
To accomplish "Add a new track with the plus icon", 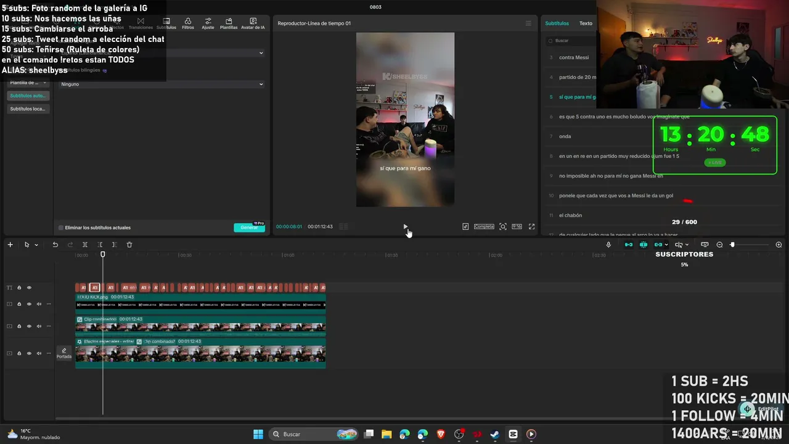I will [10, 245].
